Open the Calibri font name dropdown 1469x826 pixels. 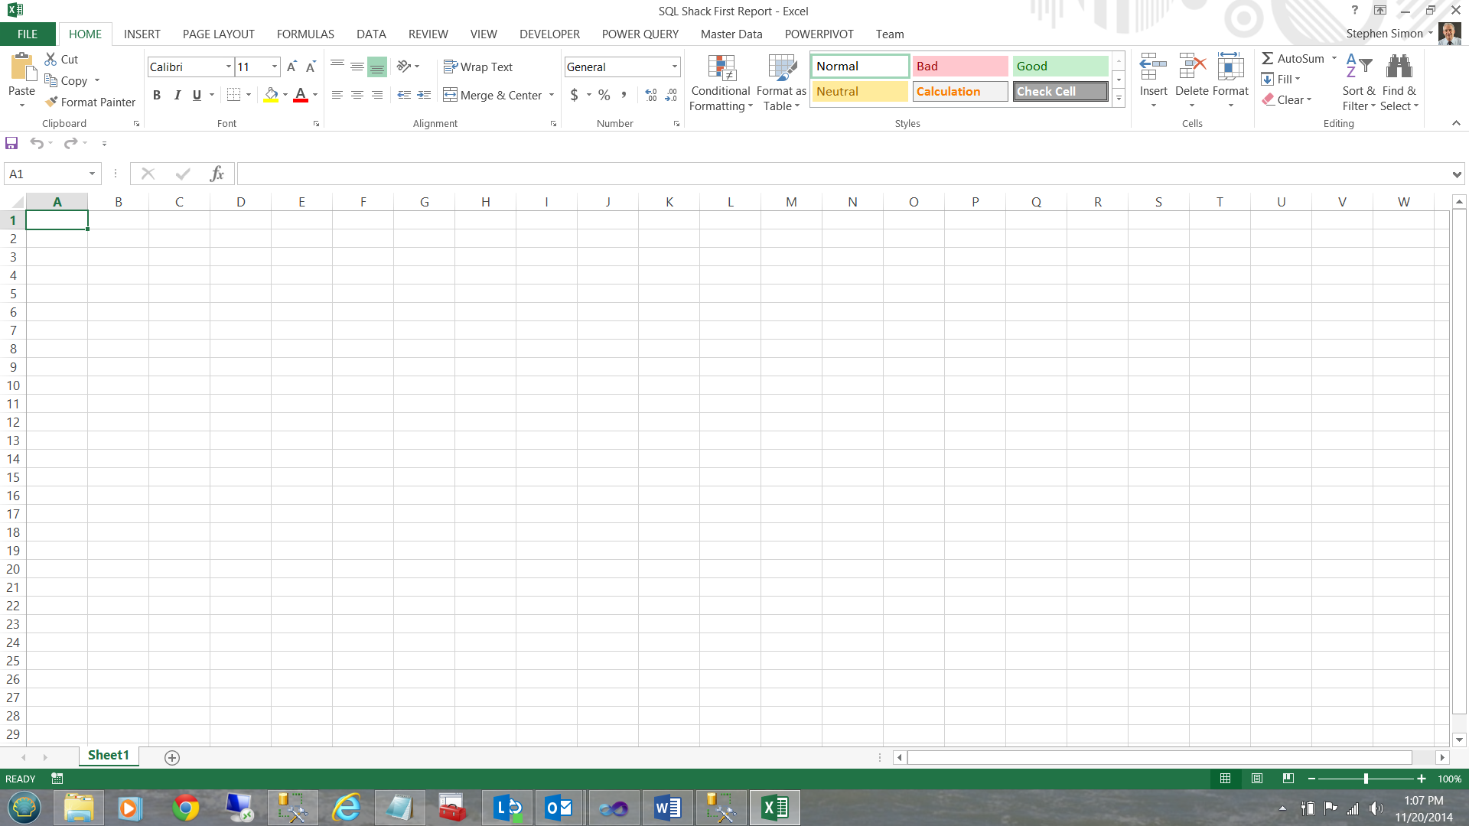pyautogui.click(x=228, y=67)
